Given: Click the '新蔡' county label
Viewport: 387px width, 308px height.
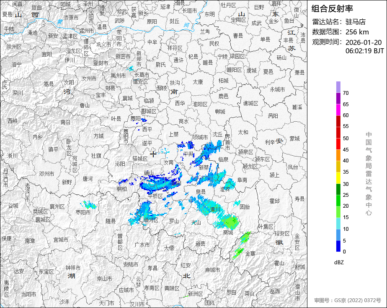Looking at the screenshot, I should pos(204,167).
